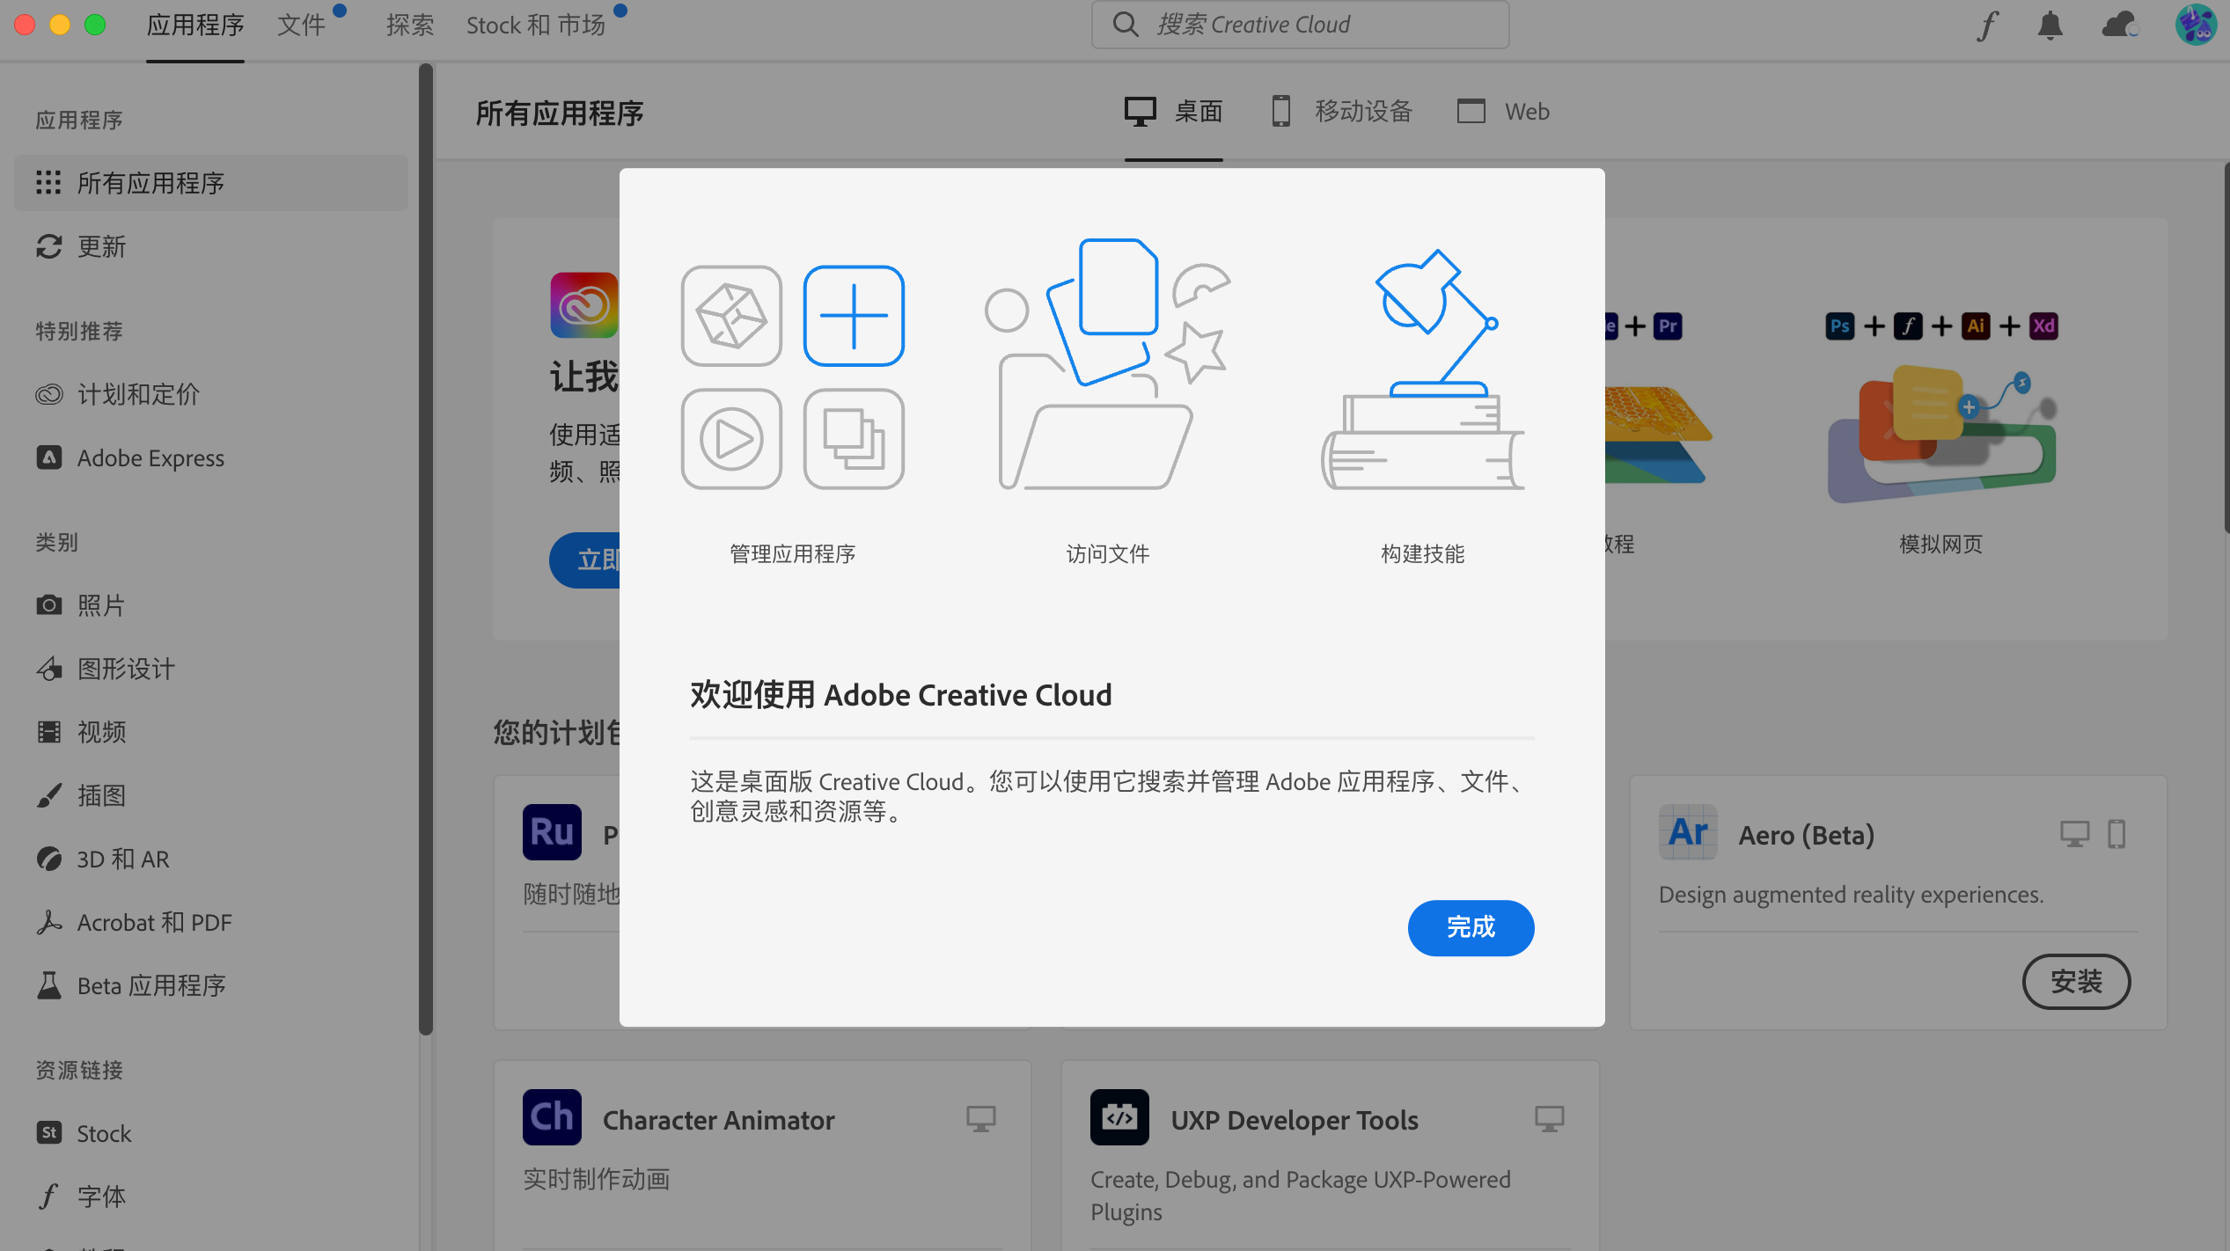
Task: Select the Web platform tab
Action: (1503, 112)
